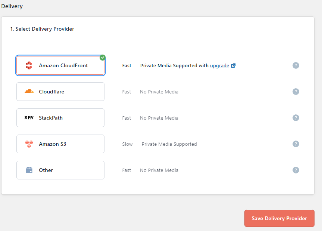Open help for Amazon S3 row
Image resolution: width=322 pixels, height=231 pixels.
click(x=296, y=144)
